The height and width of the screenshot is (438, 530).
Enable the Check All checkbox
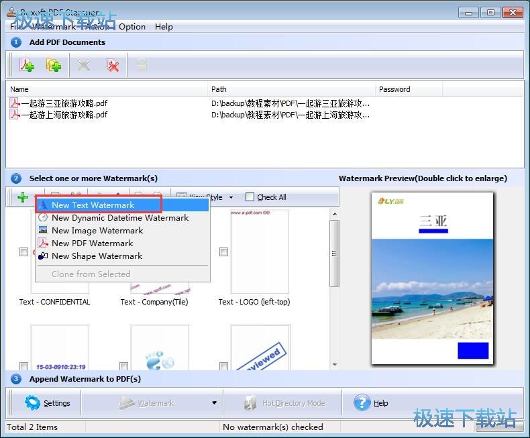click(x=250, y=197)
